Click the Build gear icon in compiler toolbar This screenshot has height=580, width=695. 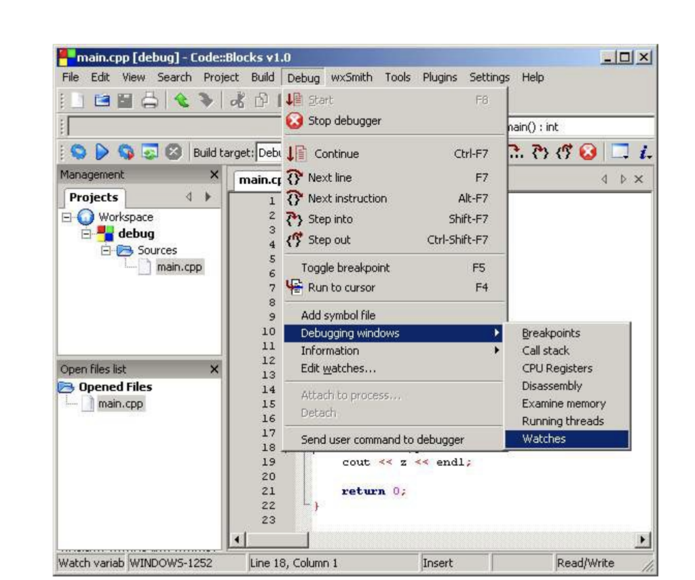(x=79, y=152)
